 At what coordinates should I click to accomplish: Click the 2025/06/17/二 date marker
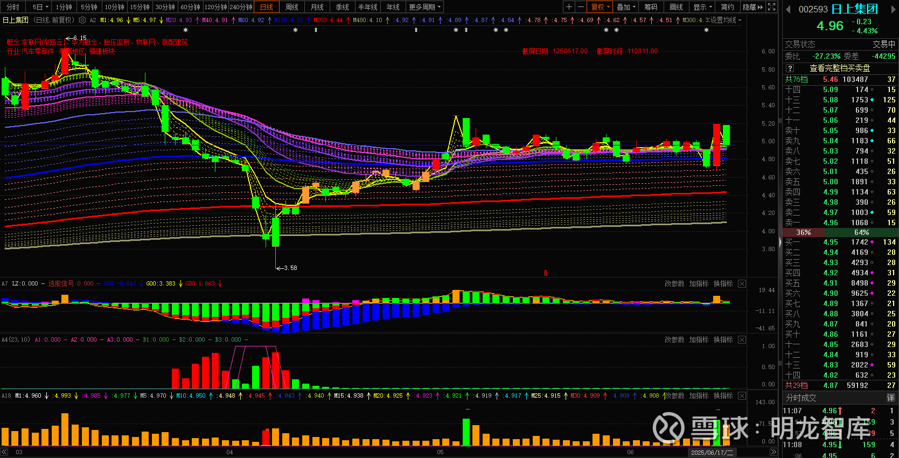tap(712, 453)
